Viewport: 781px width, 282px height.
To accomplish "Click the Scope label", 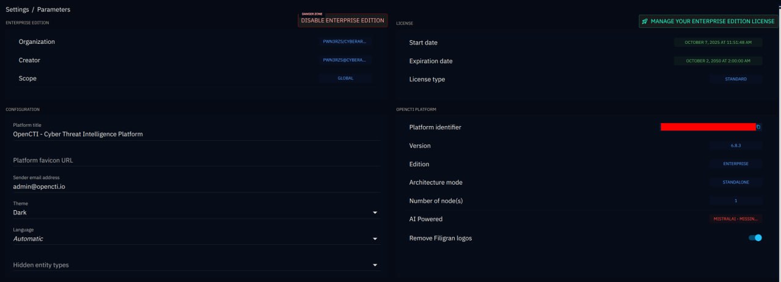I will pos(27,79).
